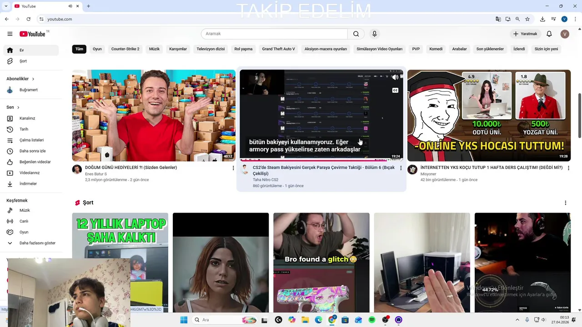Select the Karışımlar chip

click(178, 49)
